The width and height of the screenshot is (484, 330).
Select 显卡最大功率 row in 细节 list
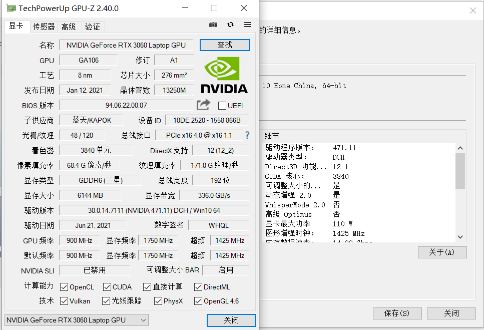pyautogui.click(x=359, y=224)
